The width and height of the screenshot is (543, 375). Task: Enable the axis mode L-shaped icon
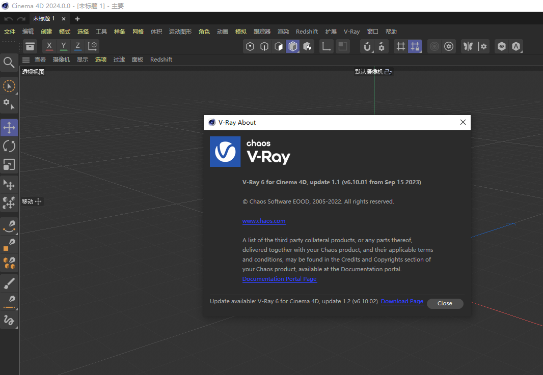(x=326, y=46)
